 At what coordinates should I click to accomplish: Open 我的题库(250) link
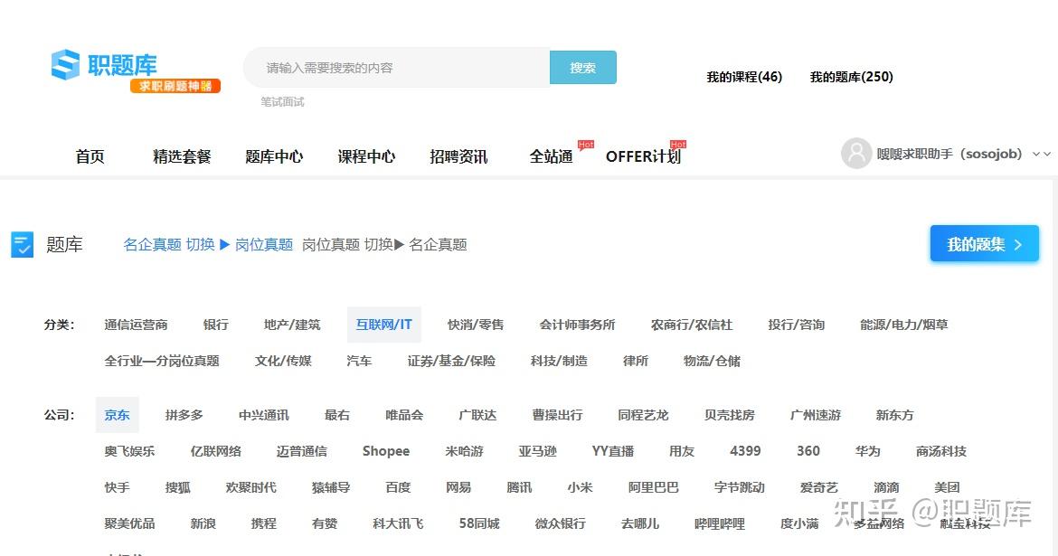852,77
